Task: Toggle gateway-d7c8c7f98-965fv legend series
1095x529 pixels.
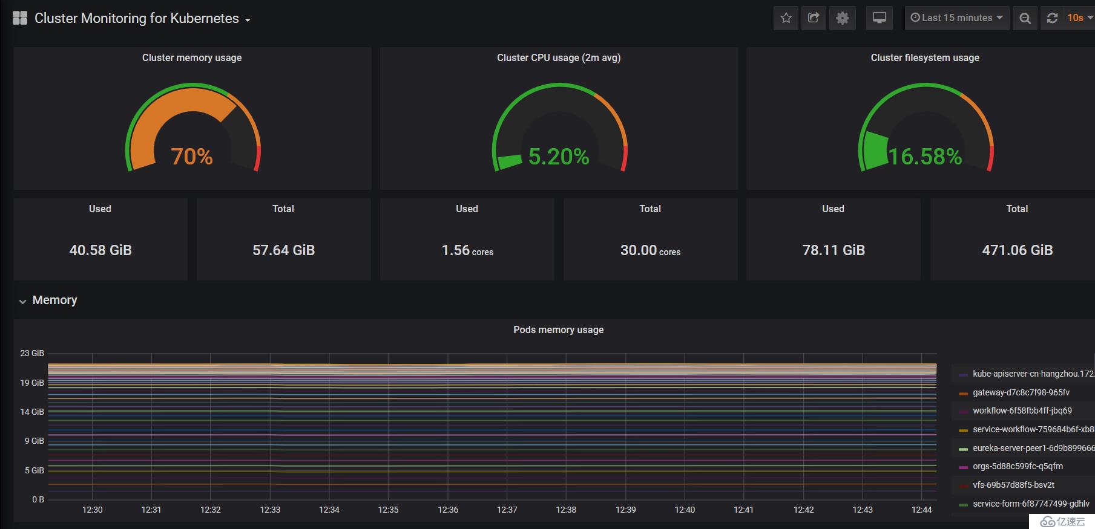Action: [x=1021, y=392]
